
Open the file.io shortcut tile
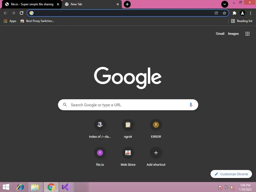[x=100, y=157]
